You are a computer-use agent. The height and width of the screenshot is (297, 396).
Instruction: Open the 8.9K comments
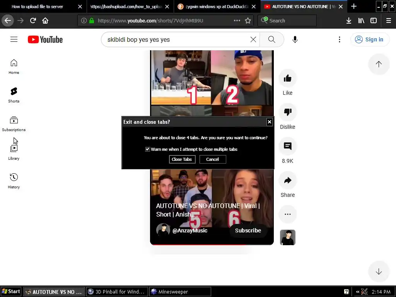287,146
